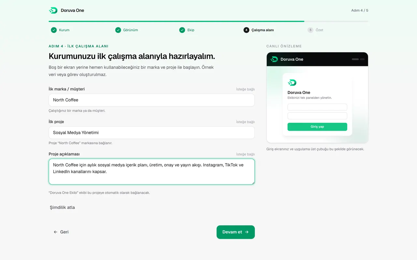Image resolution: width=417 pixels, height=260 pixels.
Task: Click the checkmark icon beside Ekip step
Action: [182, 30]
